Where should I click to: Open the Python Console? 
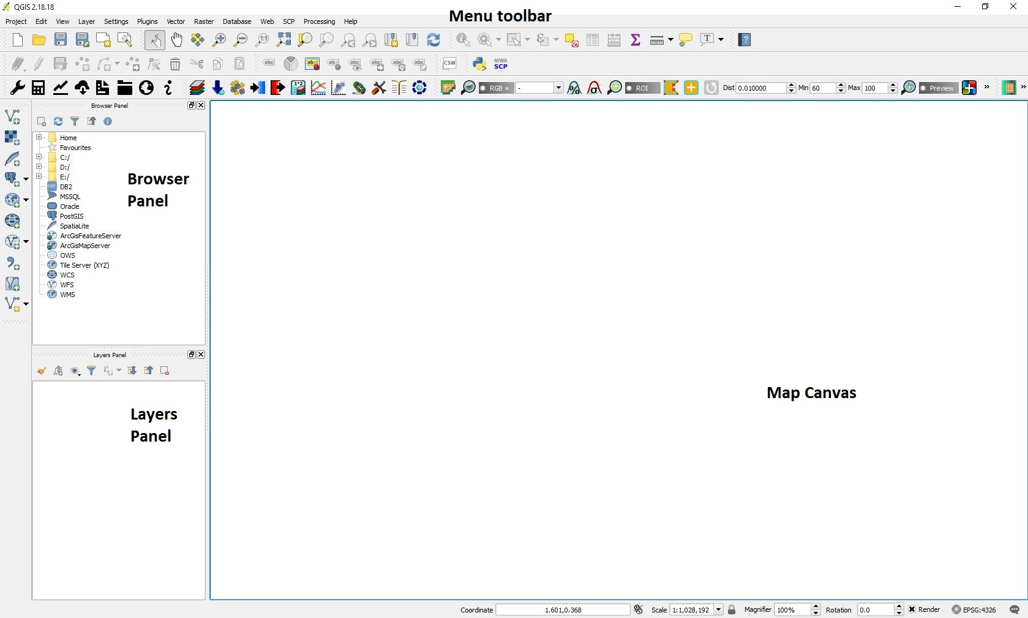click(479, 63)
